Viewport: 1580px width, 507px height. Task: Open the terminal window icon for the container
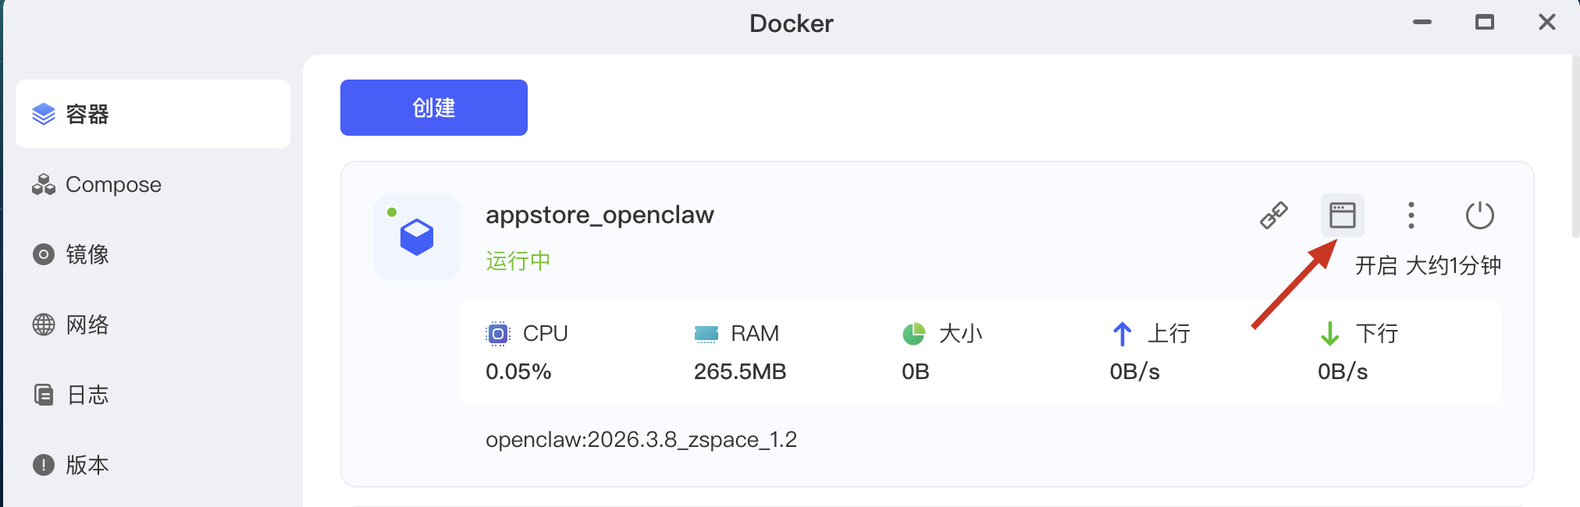[1342, 215]
